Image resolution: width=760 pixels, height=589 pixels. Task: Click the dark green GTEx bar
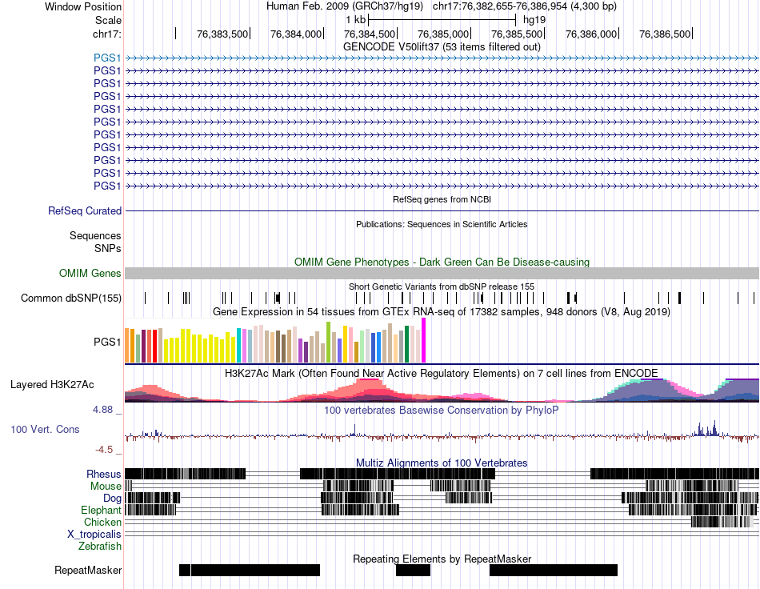[x=406, y=344]
